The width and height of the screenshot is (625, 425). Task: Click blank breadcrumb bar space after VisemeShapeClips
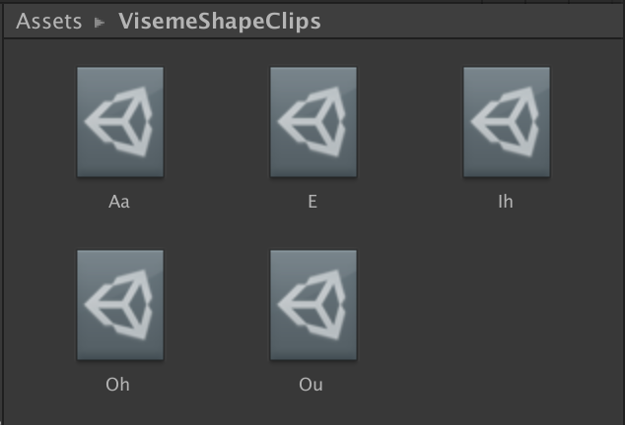pyautogui.click(x=470, y=22)
